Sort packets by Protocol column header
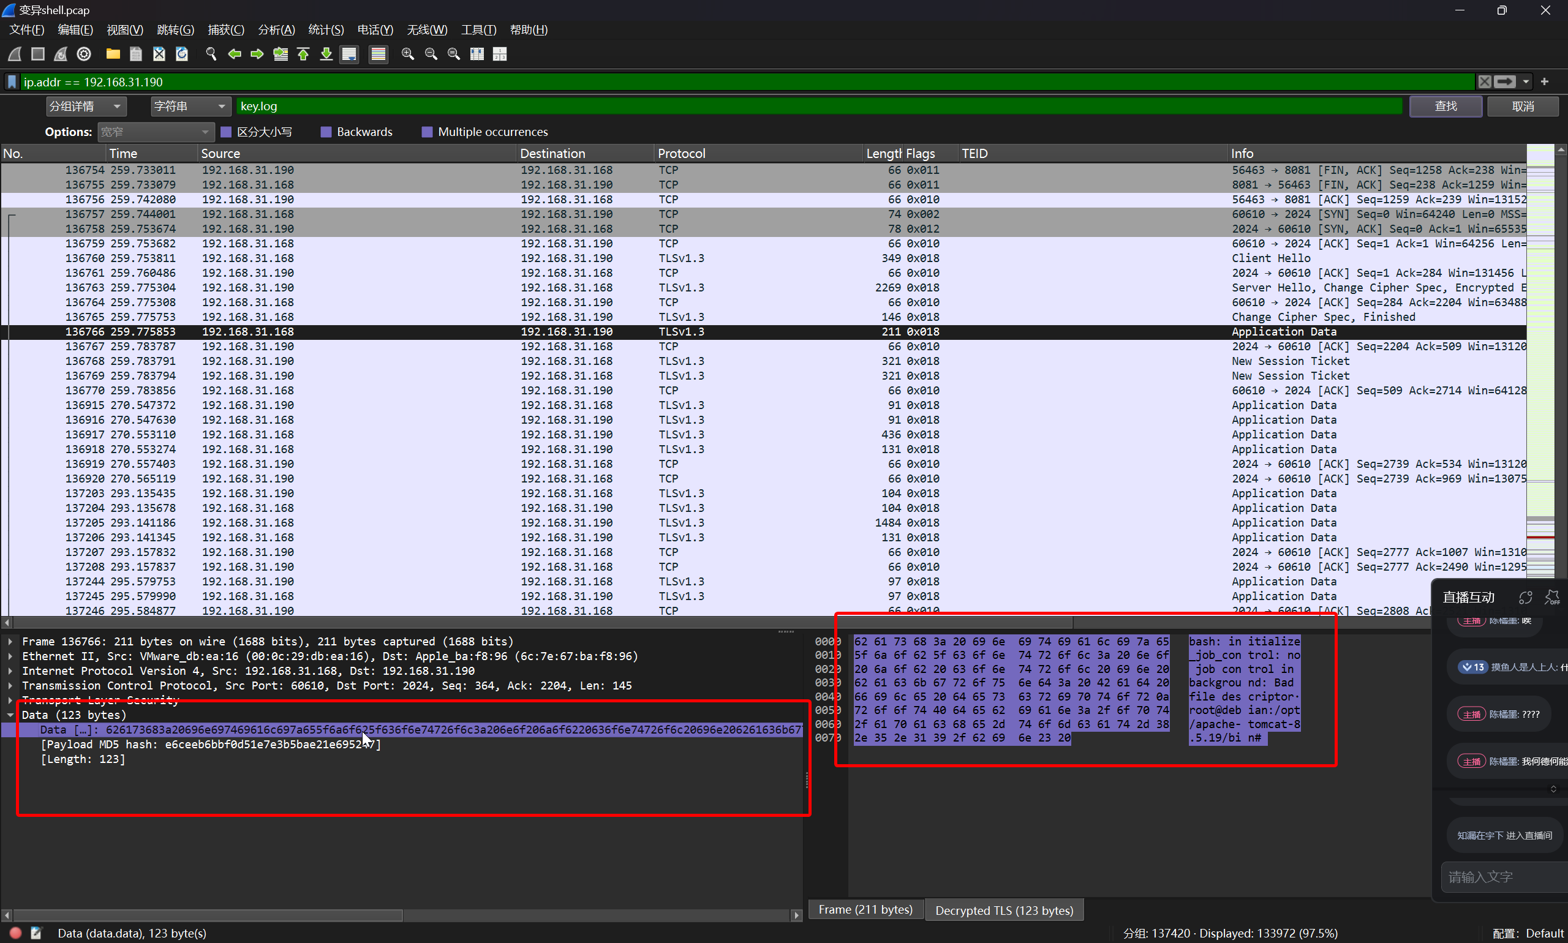The height and width of the screenshot is (943, 1568). pyautogui.click(x=758, y=153)
